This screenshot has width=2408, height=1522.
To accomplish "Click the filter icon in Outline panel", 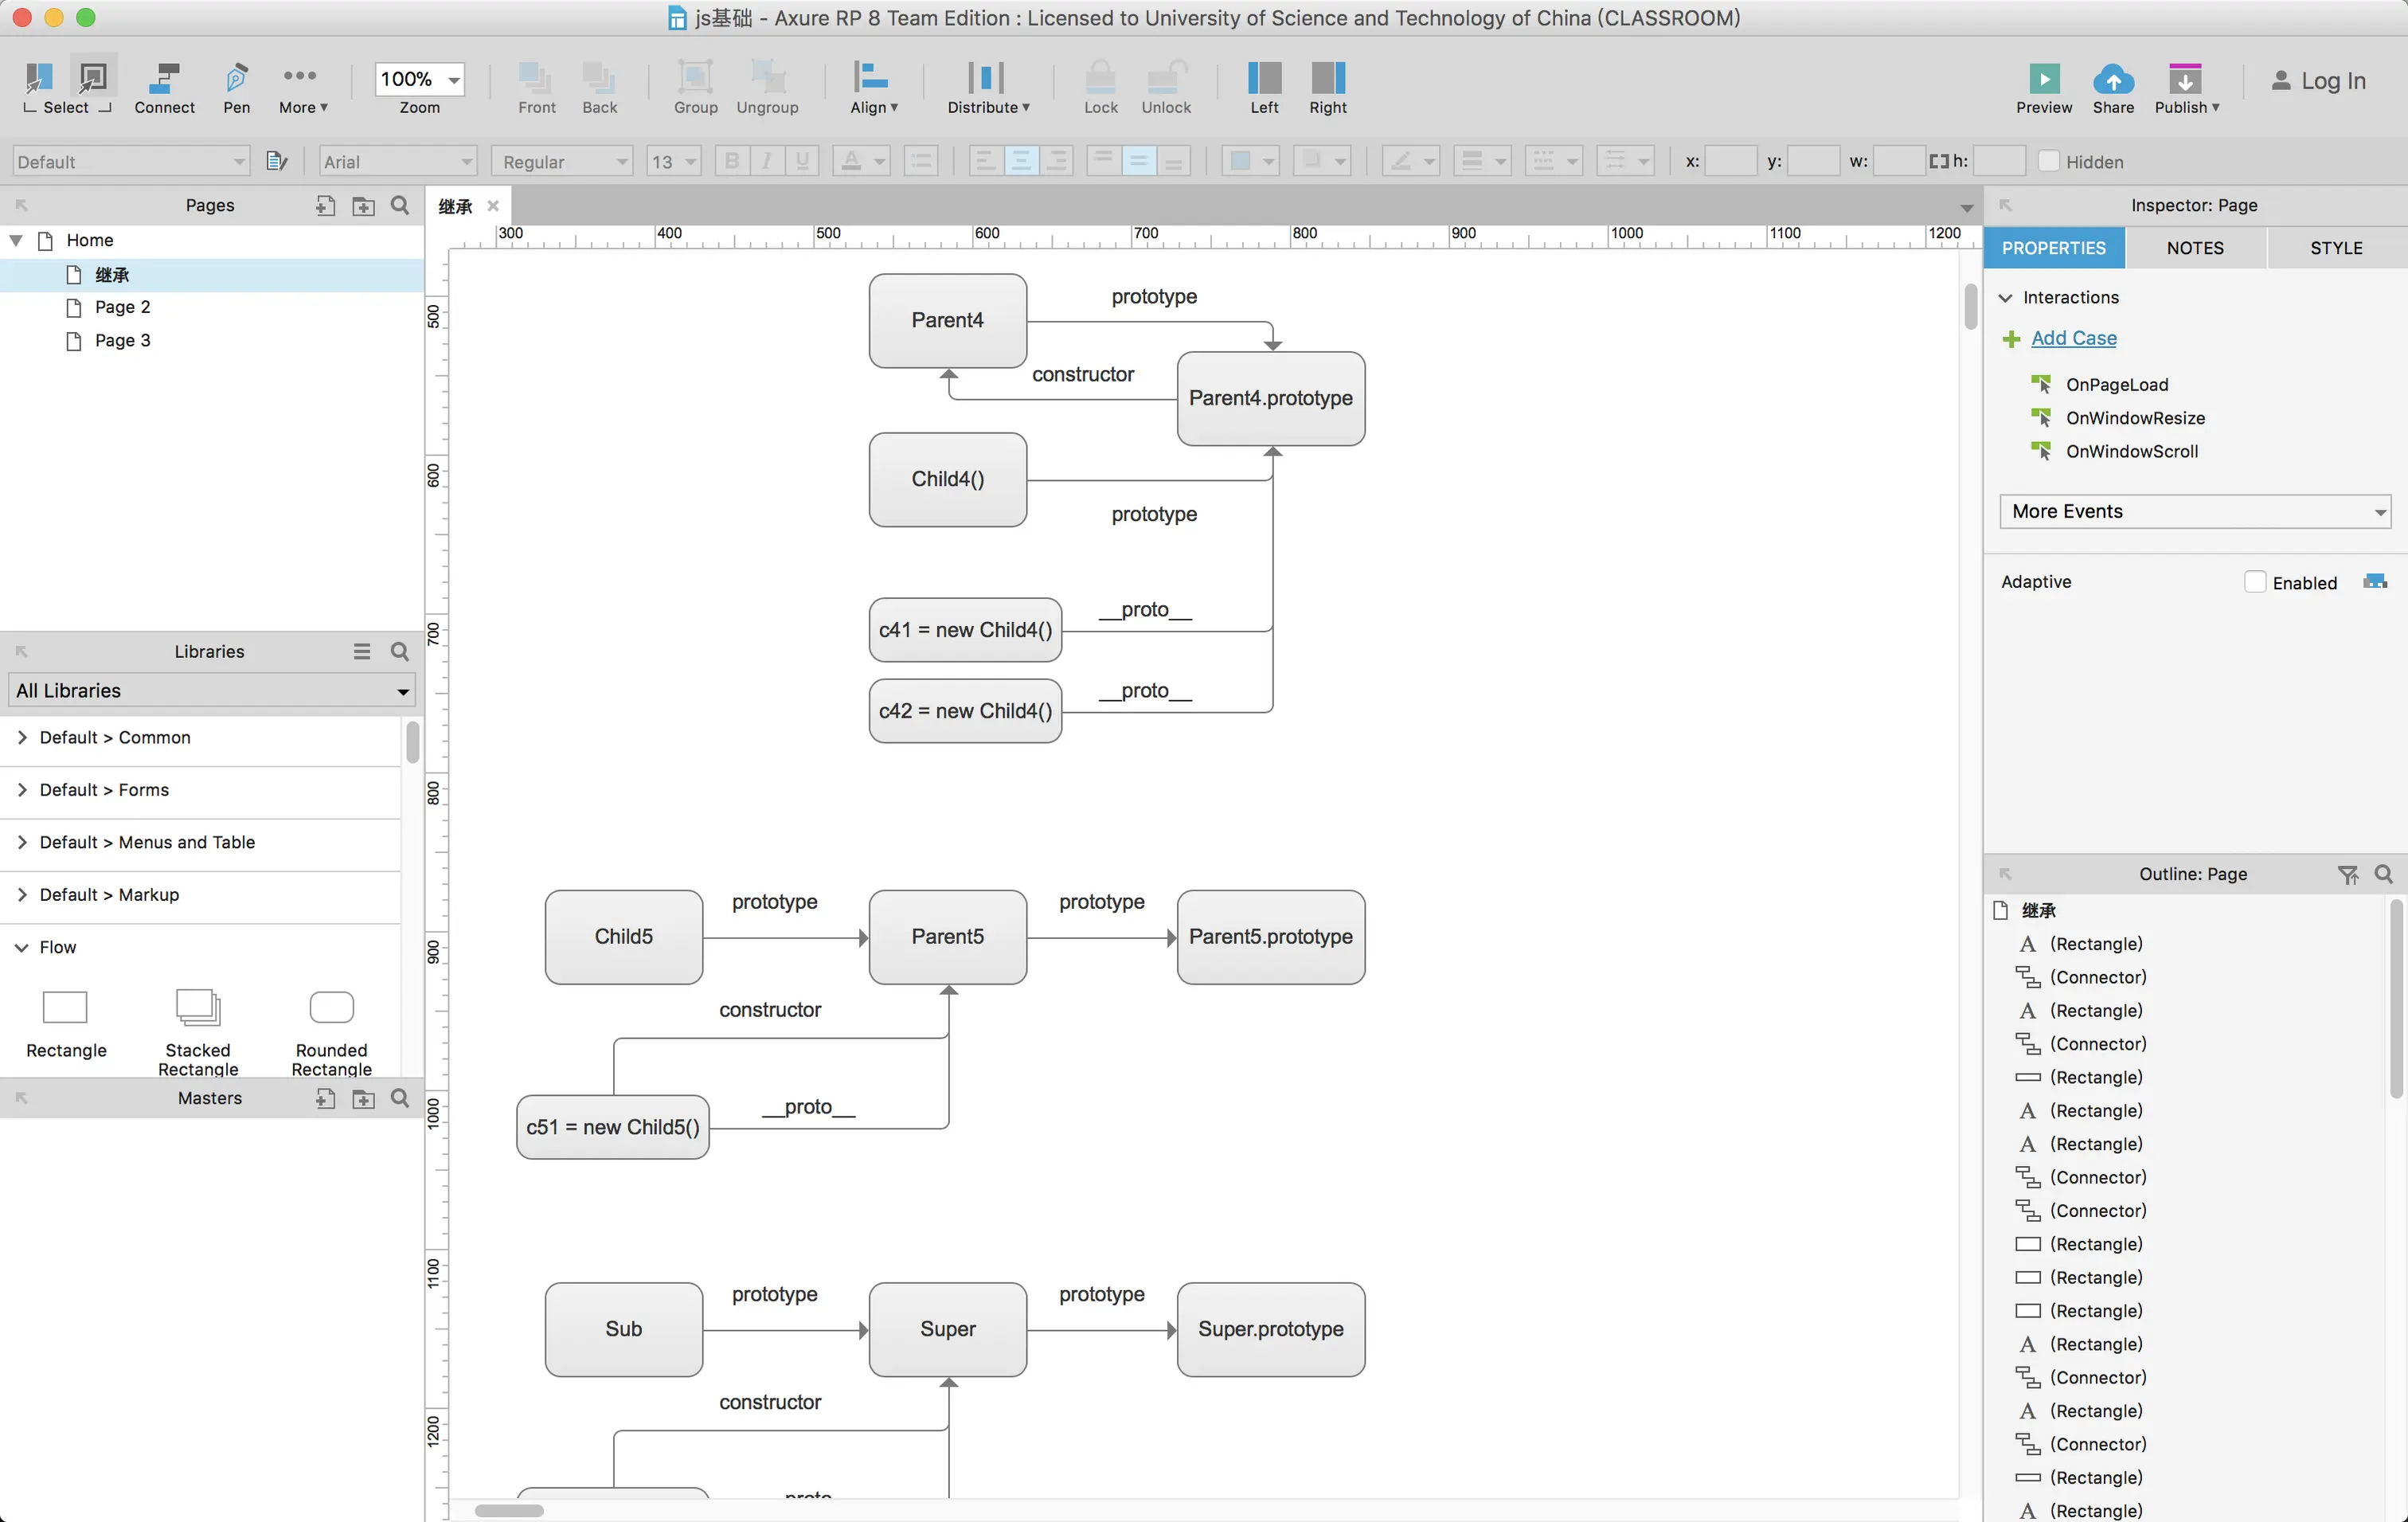I will (x=2348, y=874).
